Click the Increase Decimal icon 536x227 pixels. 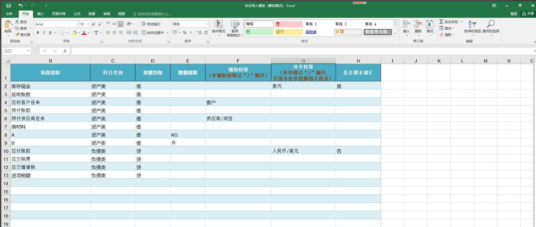click(x=199, y=33)
